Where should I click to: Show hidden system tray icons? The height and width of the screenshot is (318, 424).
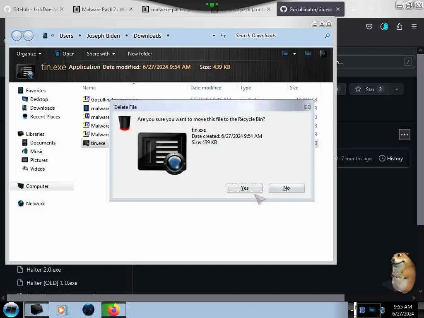click(352, 310)
